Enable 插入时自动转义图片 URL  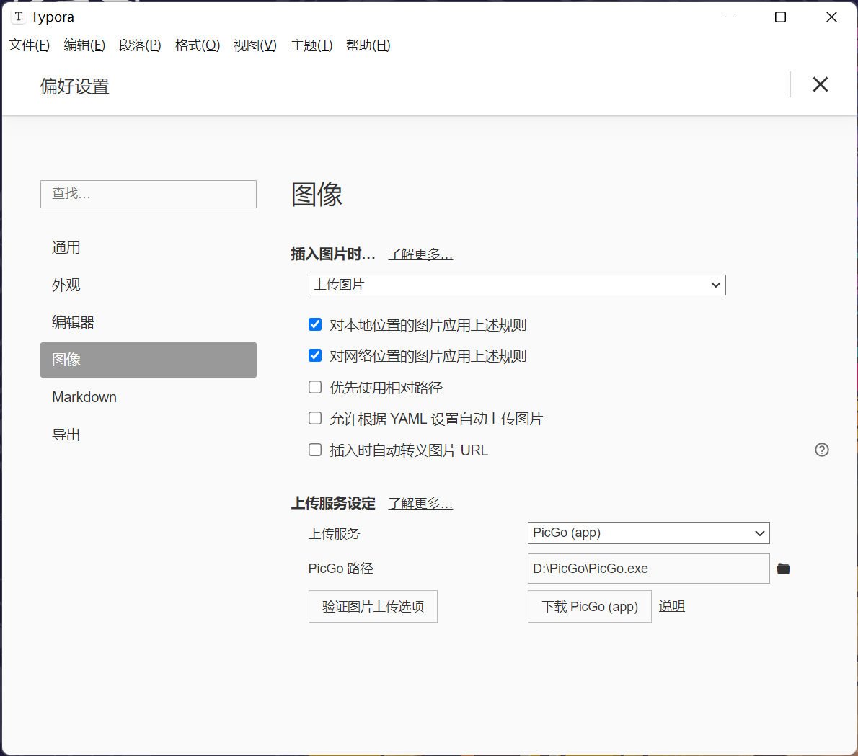[x=315, y=449]
